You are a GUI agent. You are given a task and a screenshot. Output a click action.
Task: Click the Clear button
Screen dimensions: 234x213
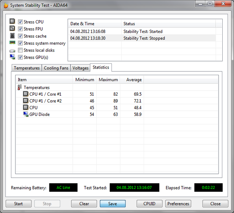tap(84, 203)
